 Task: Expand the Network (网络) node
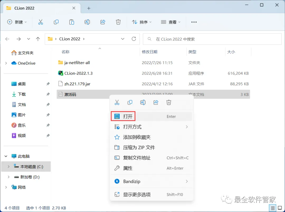pos(6,187)
